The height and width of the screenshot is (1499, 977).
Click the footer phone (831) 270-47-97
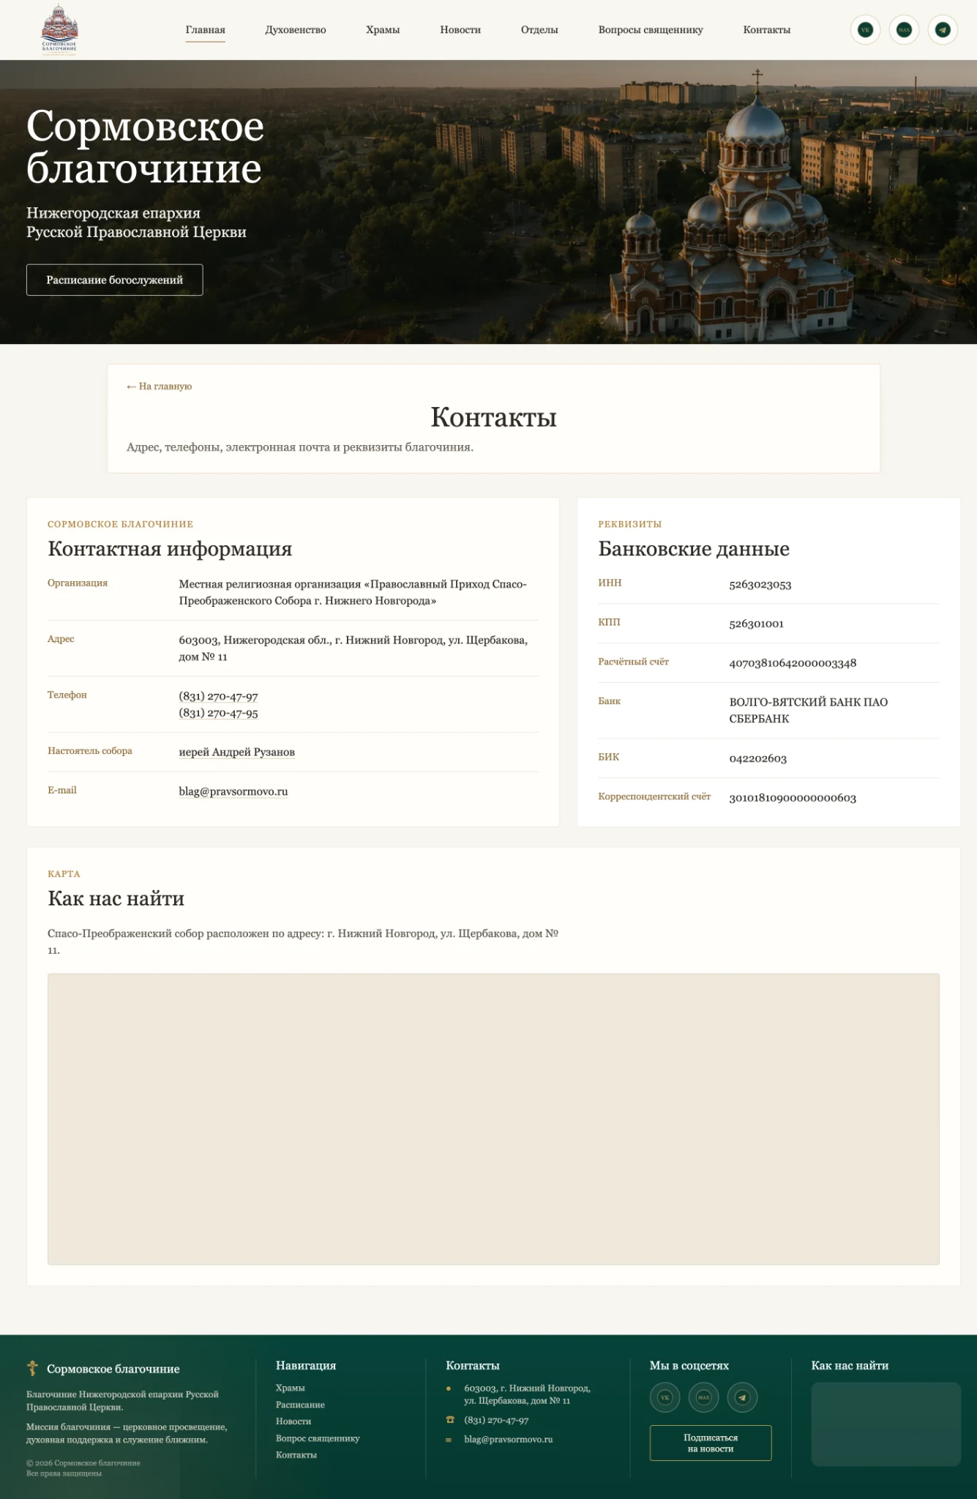pyautogui.click(x=496, y=1420)
